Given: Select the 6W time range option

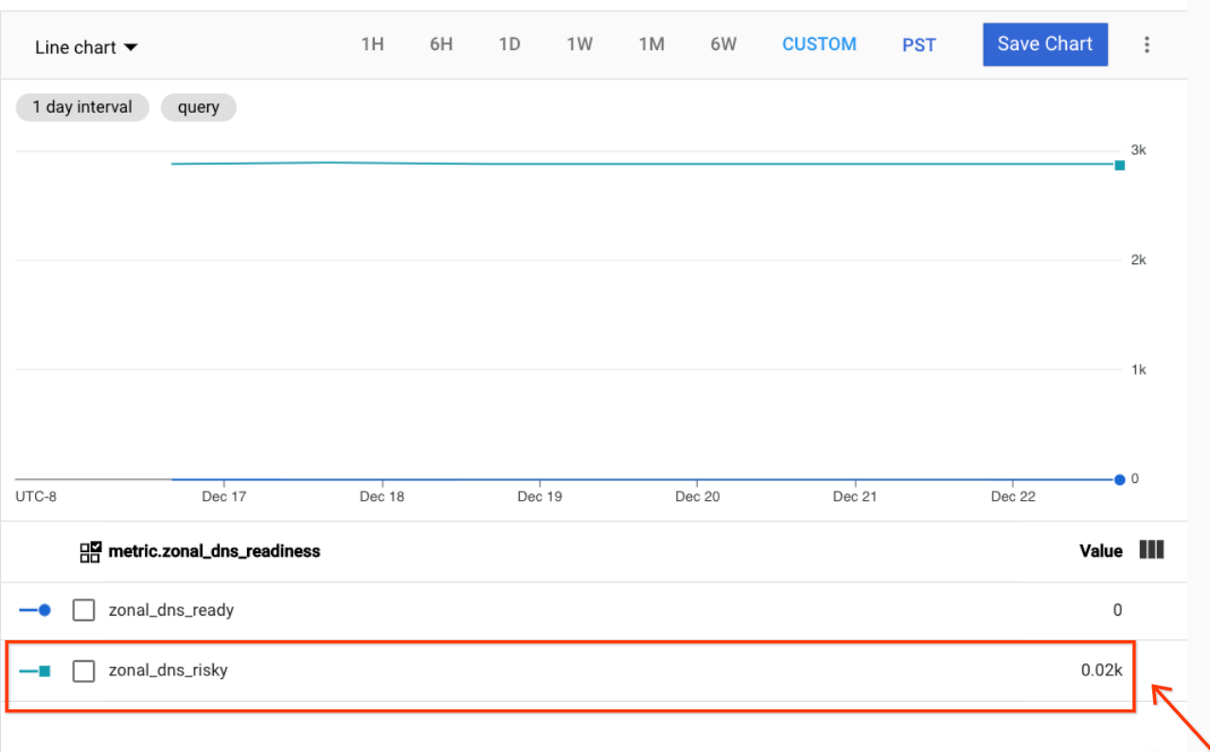Looking at the screenshot, I should pos(723,44).
